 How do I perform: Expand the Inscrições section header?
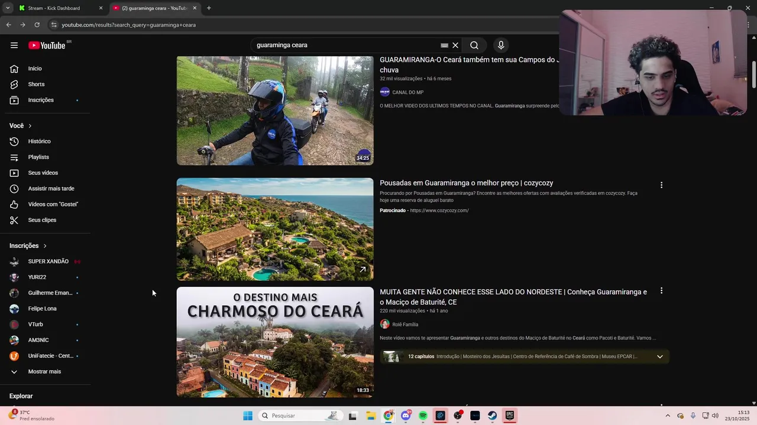(28, 246)
